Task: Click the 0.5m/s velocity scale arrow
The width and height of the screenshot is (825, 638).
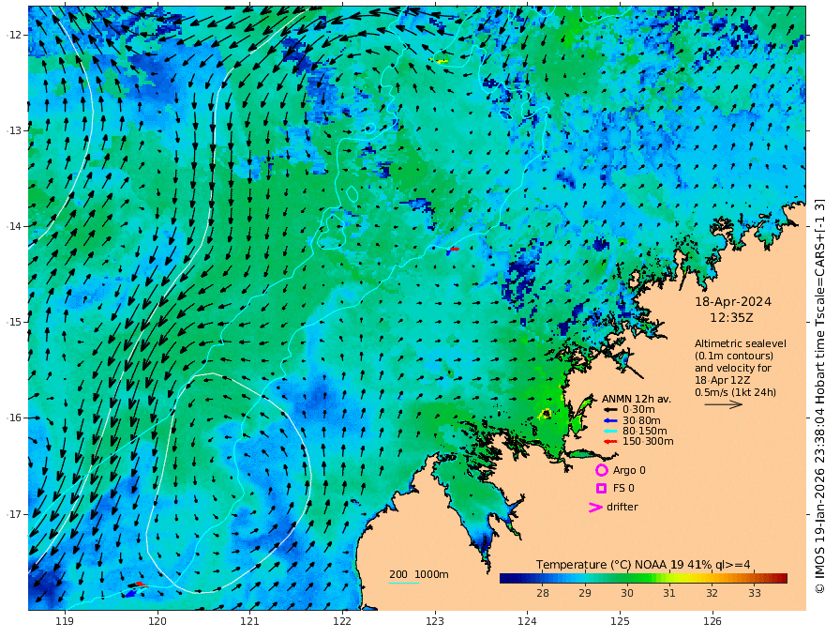Action: click(x=724, y=404)
